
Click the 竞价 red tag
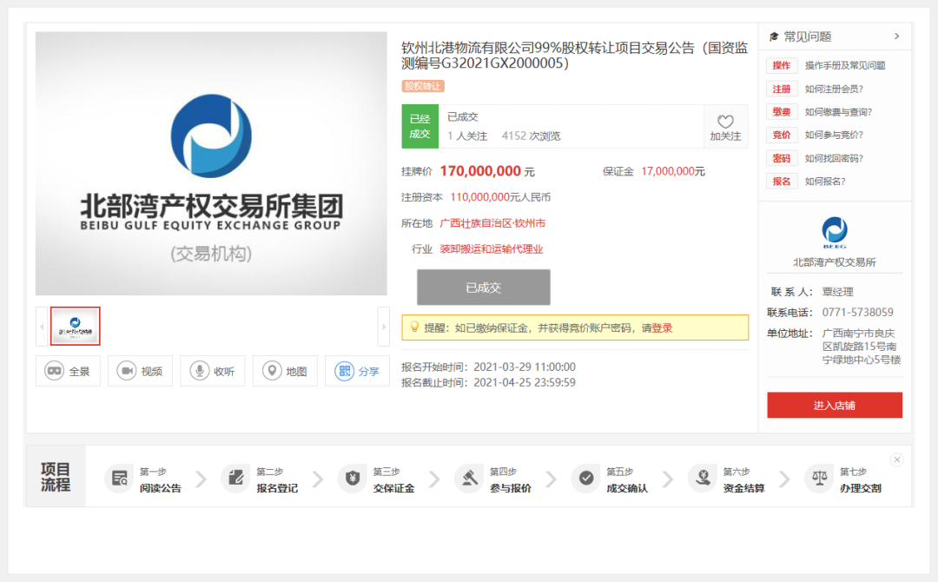coord(782,136)
